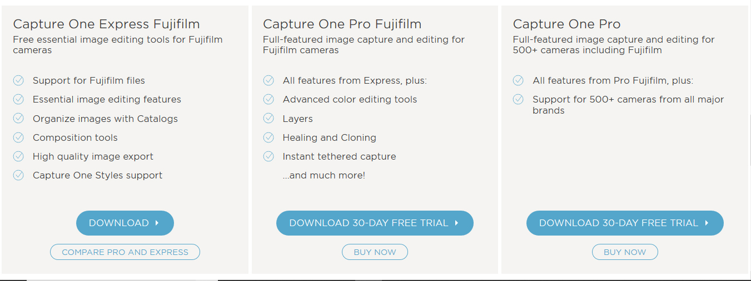Viewport: 751px width, 281px height.
Task: Click checkmark icon next to Essential image editing features
Action: pyautogui.click(x=18, y=100)
